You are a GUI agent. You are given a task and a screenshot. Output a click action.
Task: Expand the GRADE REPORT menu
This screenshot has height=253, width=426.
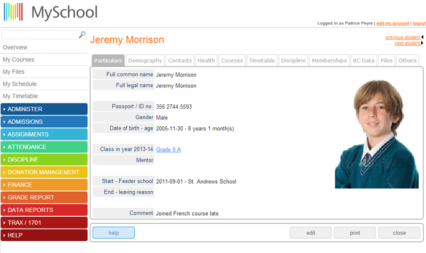coord(44,197)
